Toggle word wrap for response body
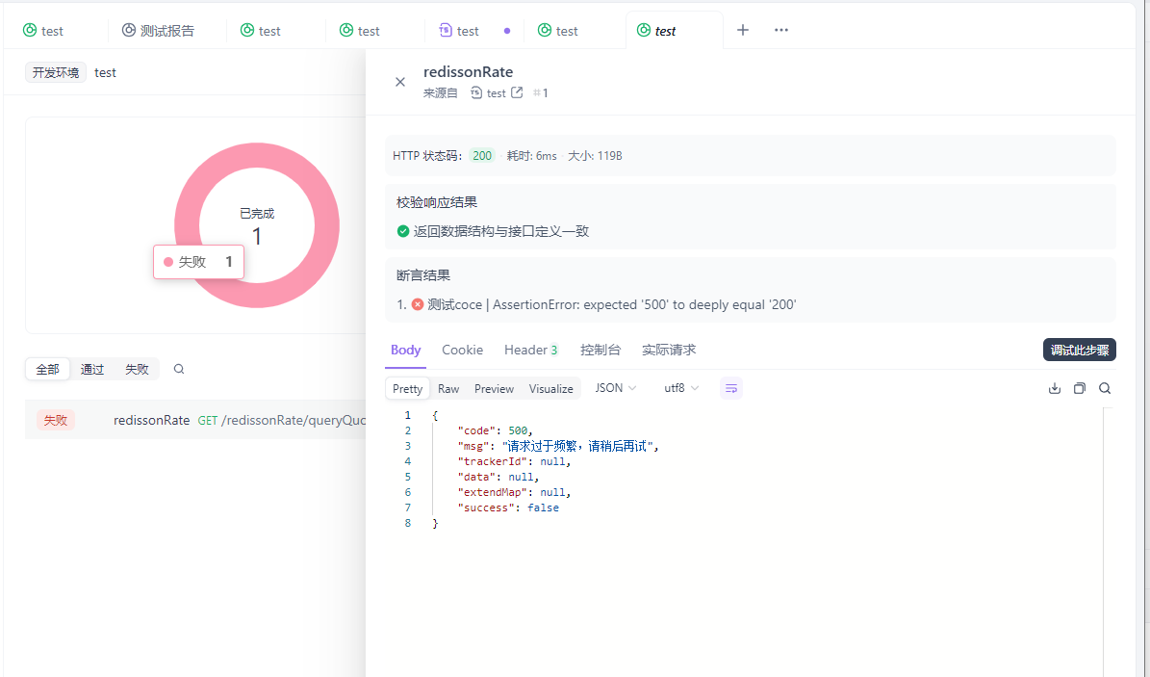The width and height of the screenshot is (1150, 677). point(731,387)
